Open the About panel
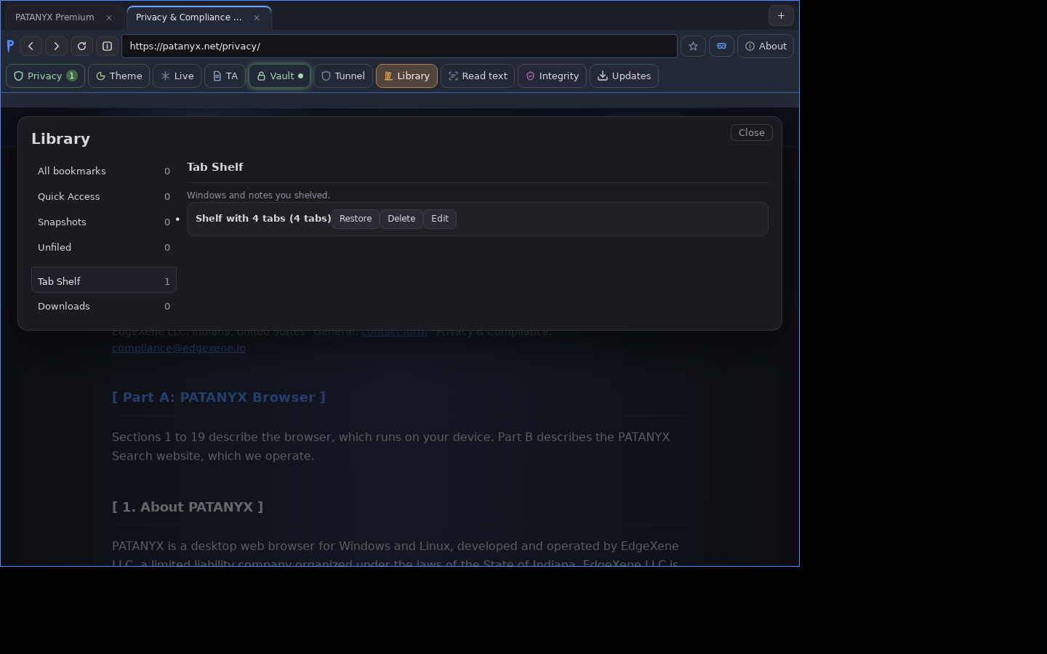The width and height of the screenshot is (1047, 654). tap(766, 46)
